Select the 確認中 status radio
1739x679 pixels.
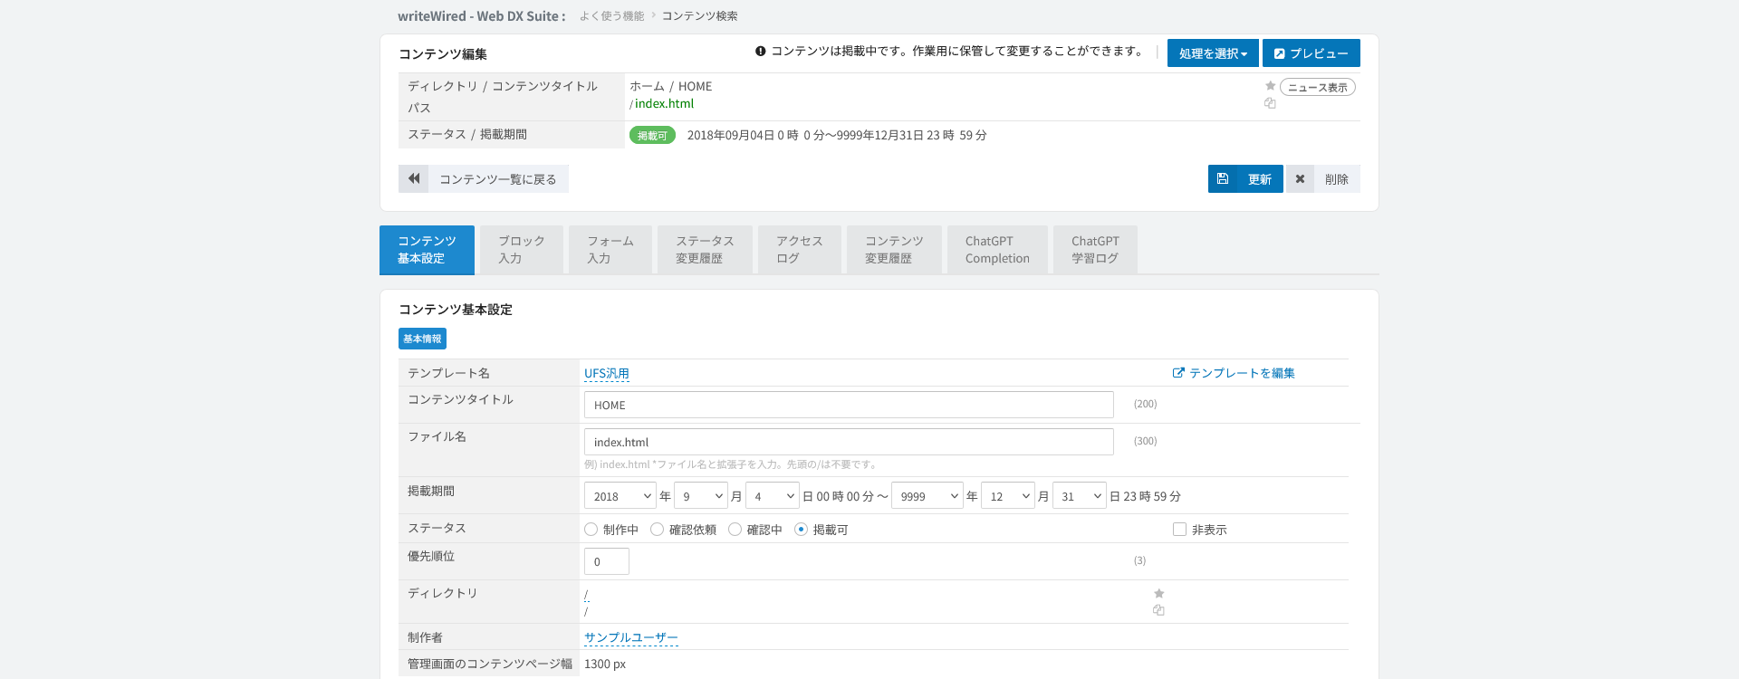tap(735, 530)
